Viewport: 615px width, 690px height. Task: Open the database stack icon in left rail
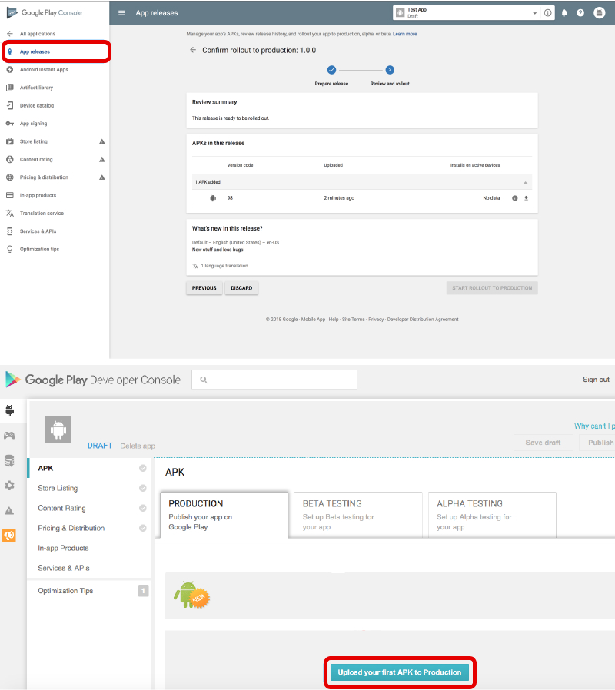coord(9,460)
